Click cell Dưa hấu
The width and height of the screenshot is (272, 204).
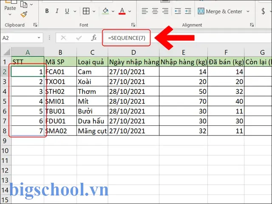pos(92,121)
